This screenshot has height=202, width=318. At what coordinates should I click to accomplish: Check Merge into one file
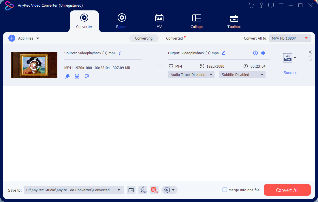[225, 190]
